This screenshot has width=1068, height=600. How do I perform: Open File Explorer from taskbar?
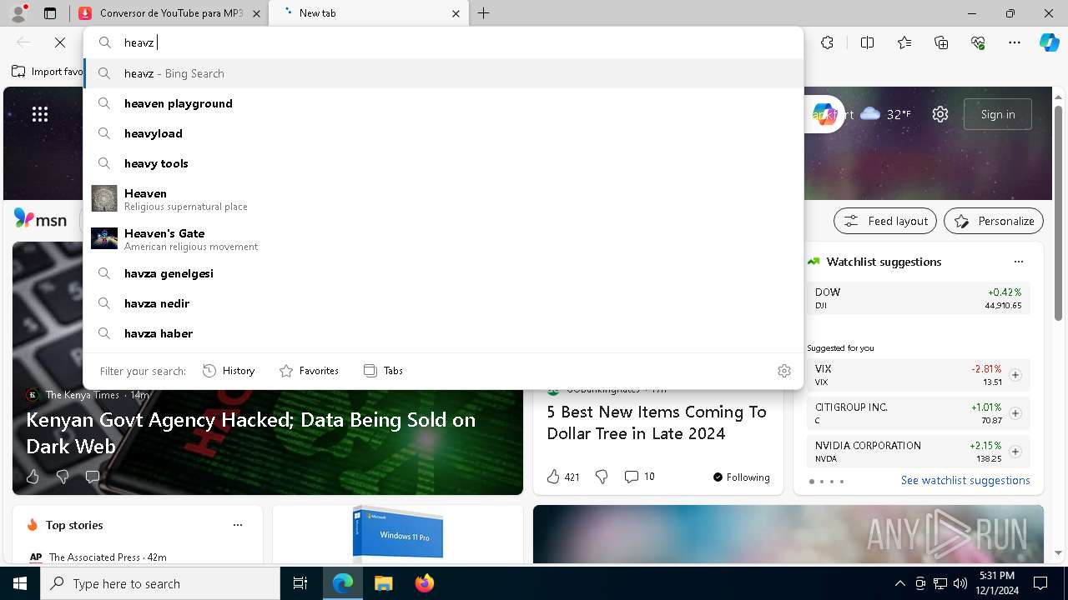coord(383,583)
